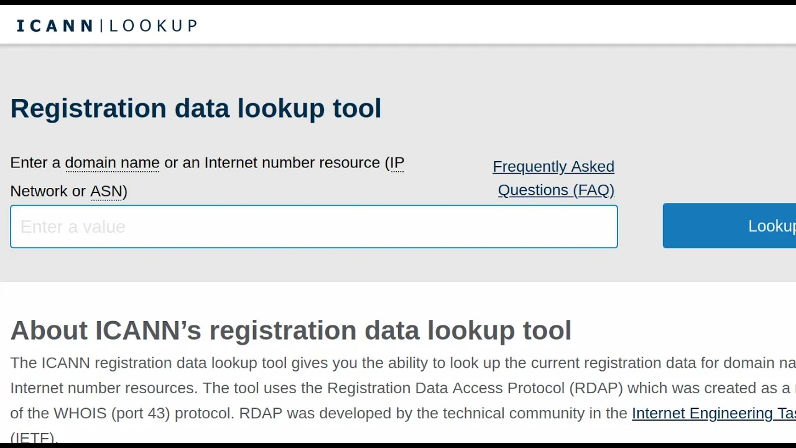Focus the 'Enter a value' input field
This screenshot has height=448, width=796.
coord(314,226)
